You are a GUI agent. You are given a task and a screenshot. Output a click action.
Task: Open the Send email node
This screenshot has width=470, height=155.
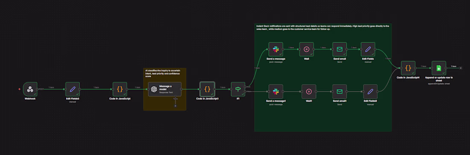point(340,49)
